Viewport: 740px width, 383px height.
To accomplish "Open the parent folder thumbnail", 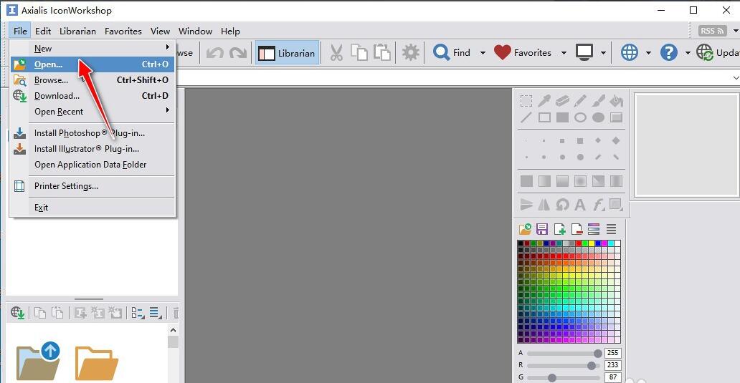I will point(38,361).
